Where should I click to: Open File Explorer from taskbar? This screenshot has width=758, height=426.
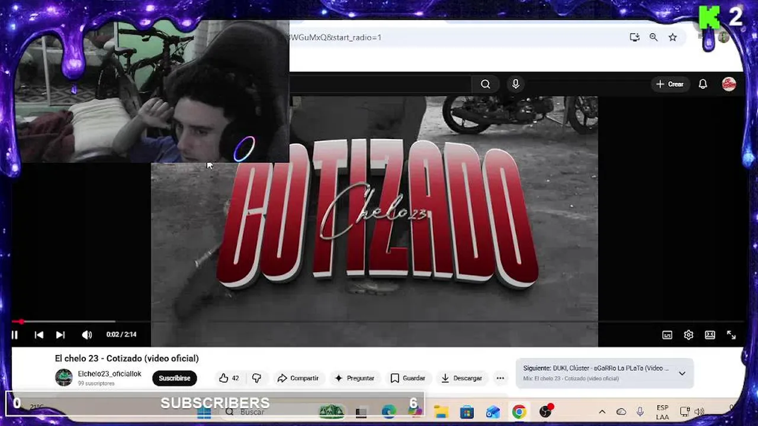(441, 412)
